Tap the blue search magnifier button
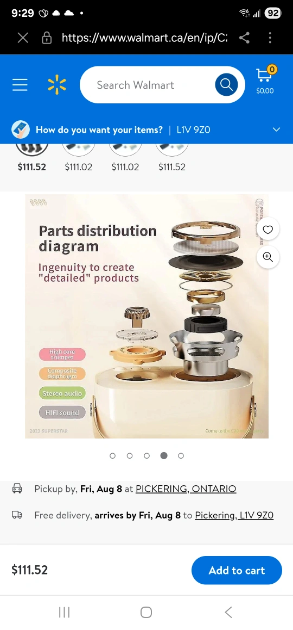The height and width of the screenshot is (630, 293). coord(226,85)
